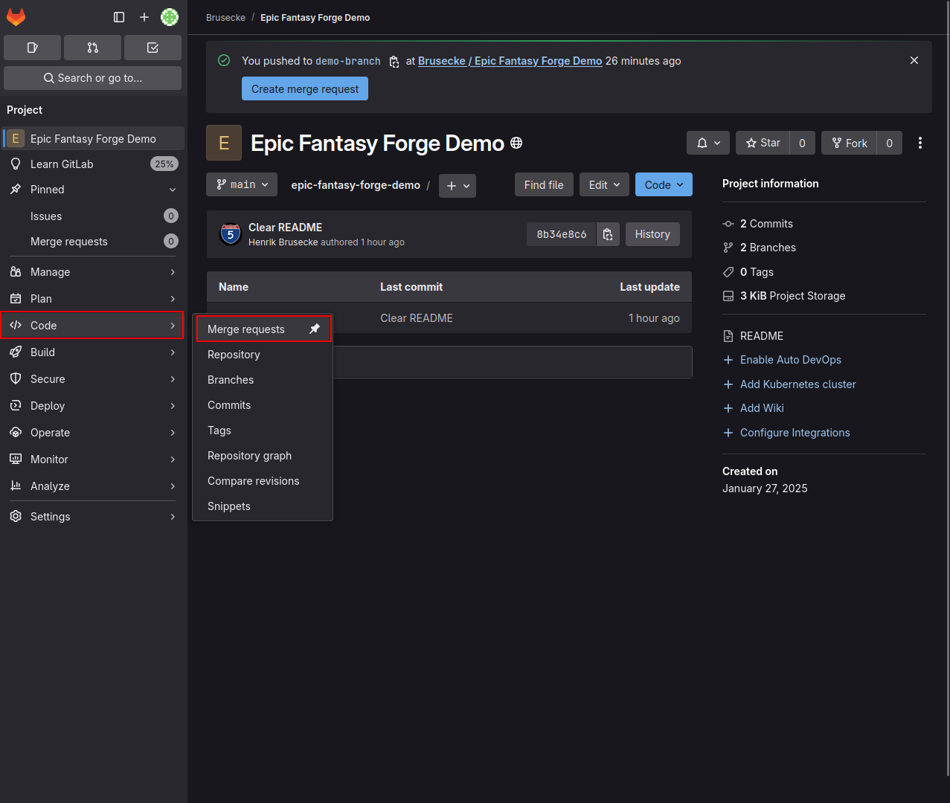The height and width of the screenshot is (803, 950).
Task: Open the add file plus dropdown
Action: tap(458, 185)
